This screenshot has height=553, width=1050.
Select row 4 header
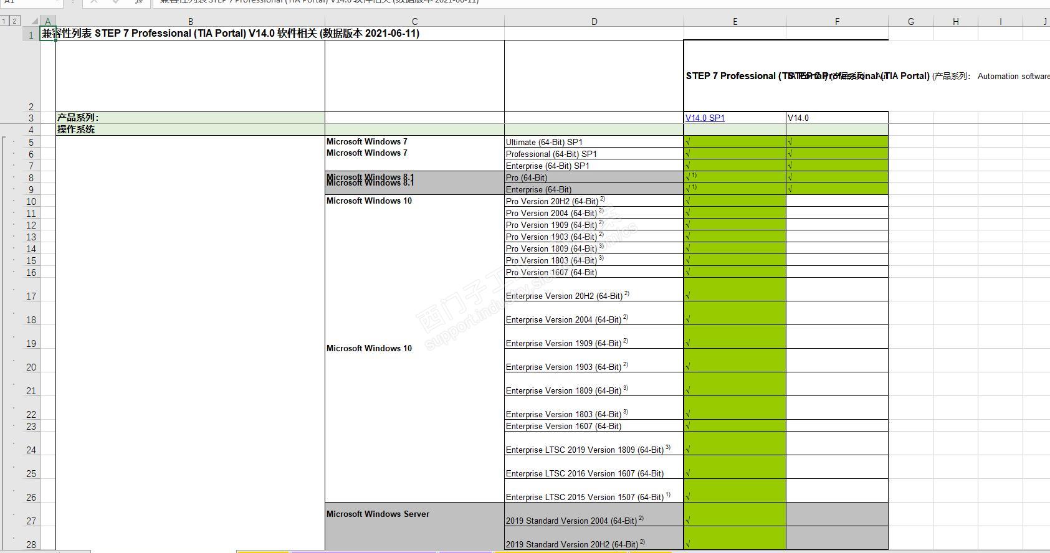click(31, 130)
